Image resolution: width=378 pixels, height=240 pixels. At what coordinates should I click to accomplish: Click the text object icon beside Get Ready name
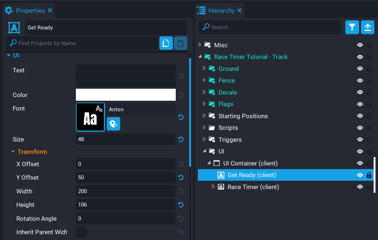click(x=14, y=28)
